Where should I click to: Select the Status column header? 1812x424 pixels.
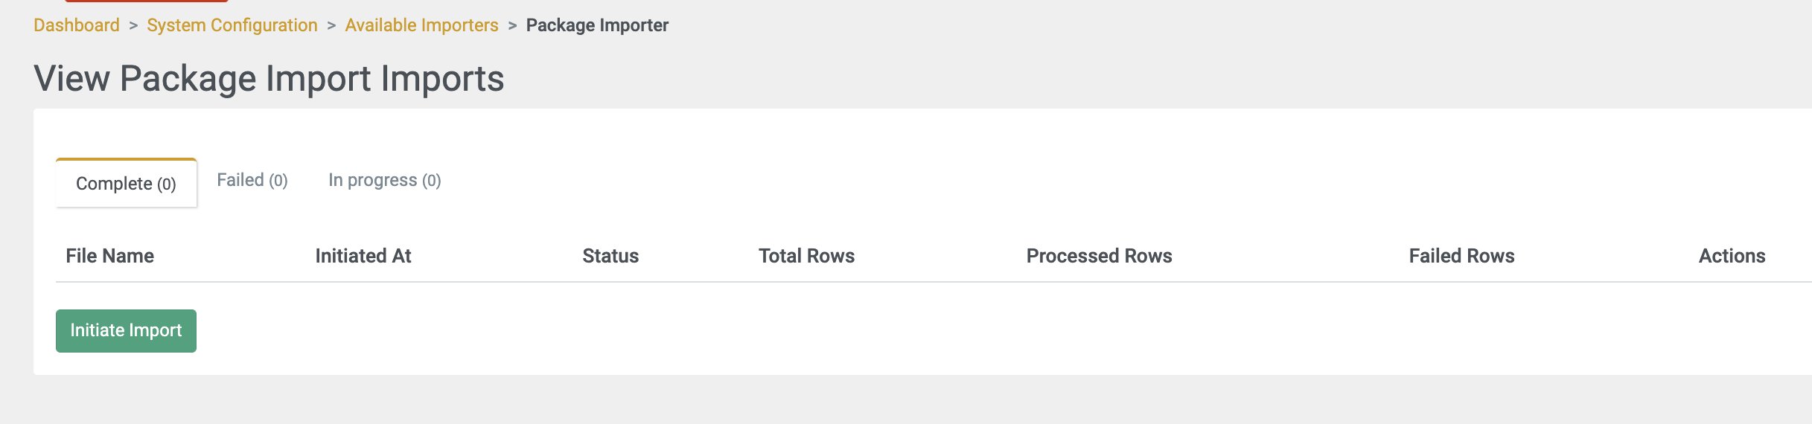click(610, 256)
